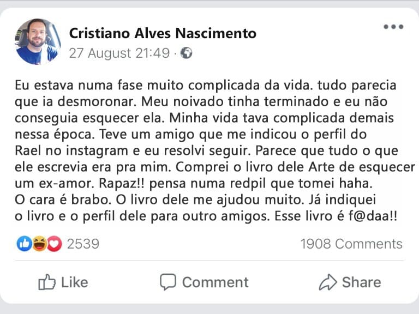The image size is (419, 314).
Task: Click the Comment button label
Action: click(215, 282)
